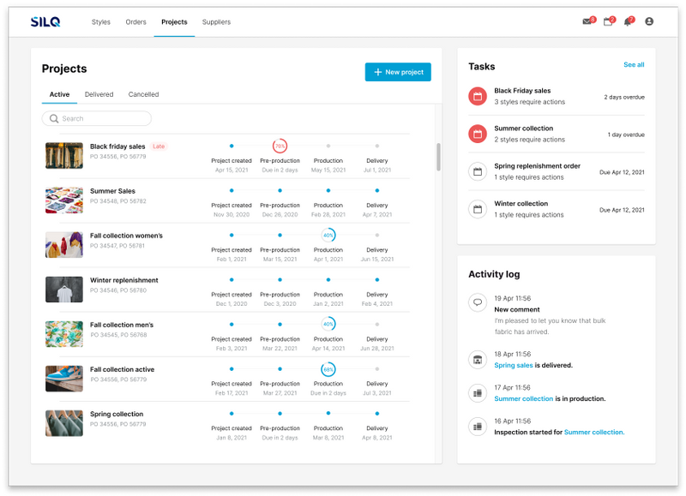Open the bell alerts icon
The width and height of the screenshot is (686, 496).
[x=628, y=21]
